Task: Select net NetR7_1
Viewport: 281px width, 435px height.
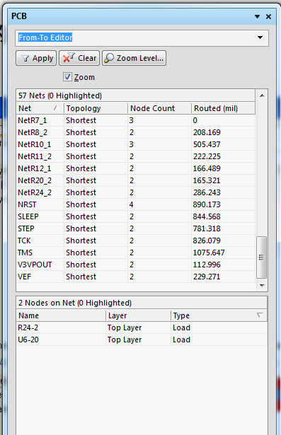Action: click(x=135, y=120)
